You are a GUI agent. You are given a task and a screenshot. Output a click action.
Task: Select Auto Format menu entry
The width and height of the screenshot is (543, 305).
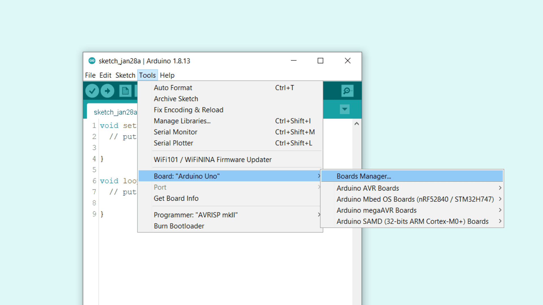(173, 88)
